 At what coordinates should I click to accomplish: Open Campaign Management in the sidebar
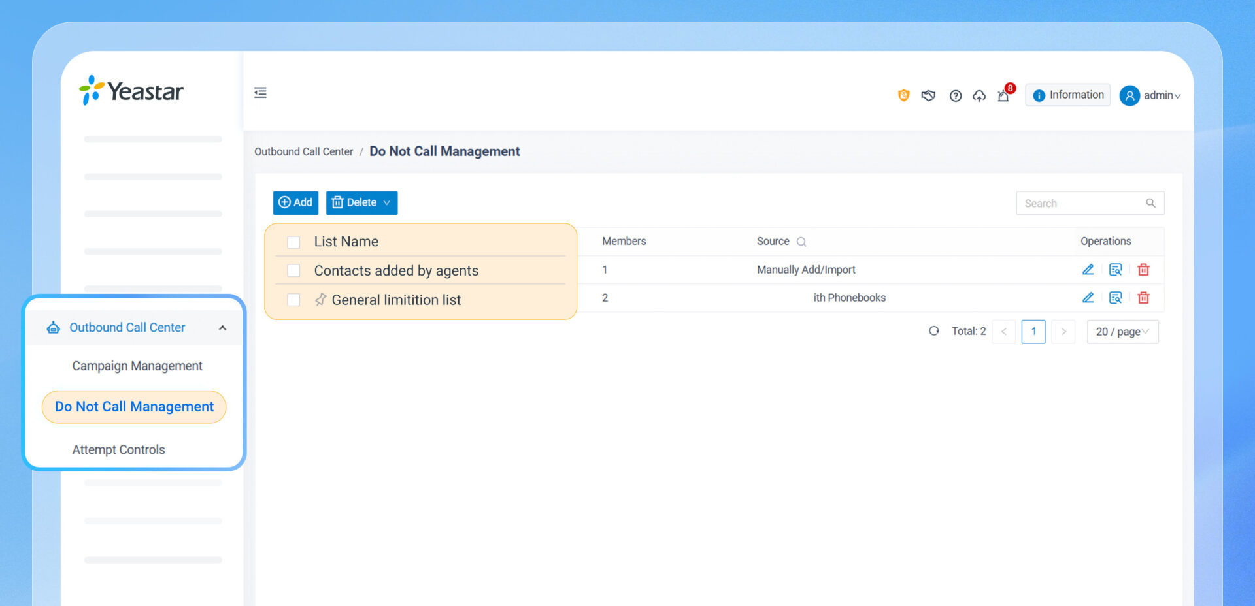[137, 366]
